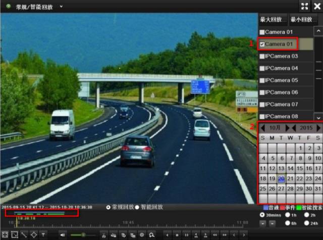Open the playback mode dropdown at top
The width and height of the screenshot is (323, 240).
click(61, 7)
